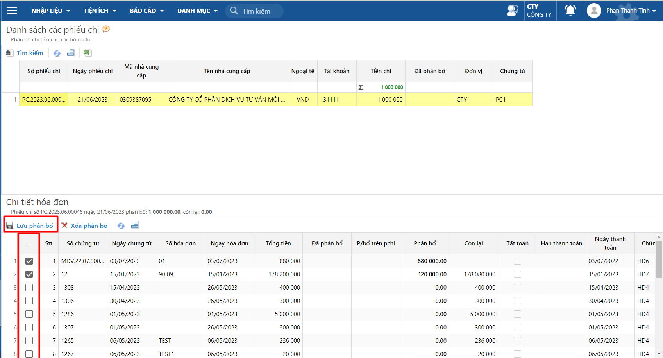Image resolution: width=663 pixels, height=358 pixels.
Task: Open the TIỆN ÍCH menu
Action: click(100, 11)
